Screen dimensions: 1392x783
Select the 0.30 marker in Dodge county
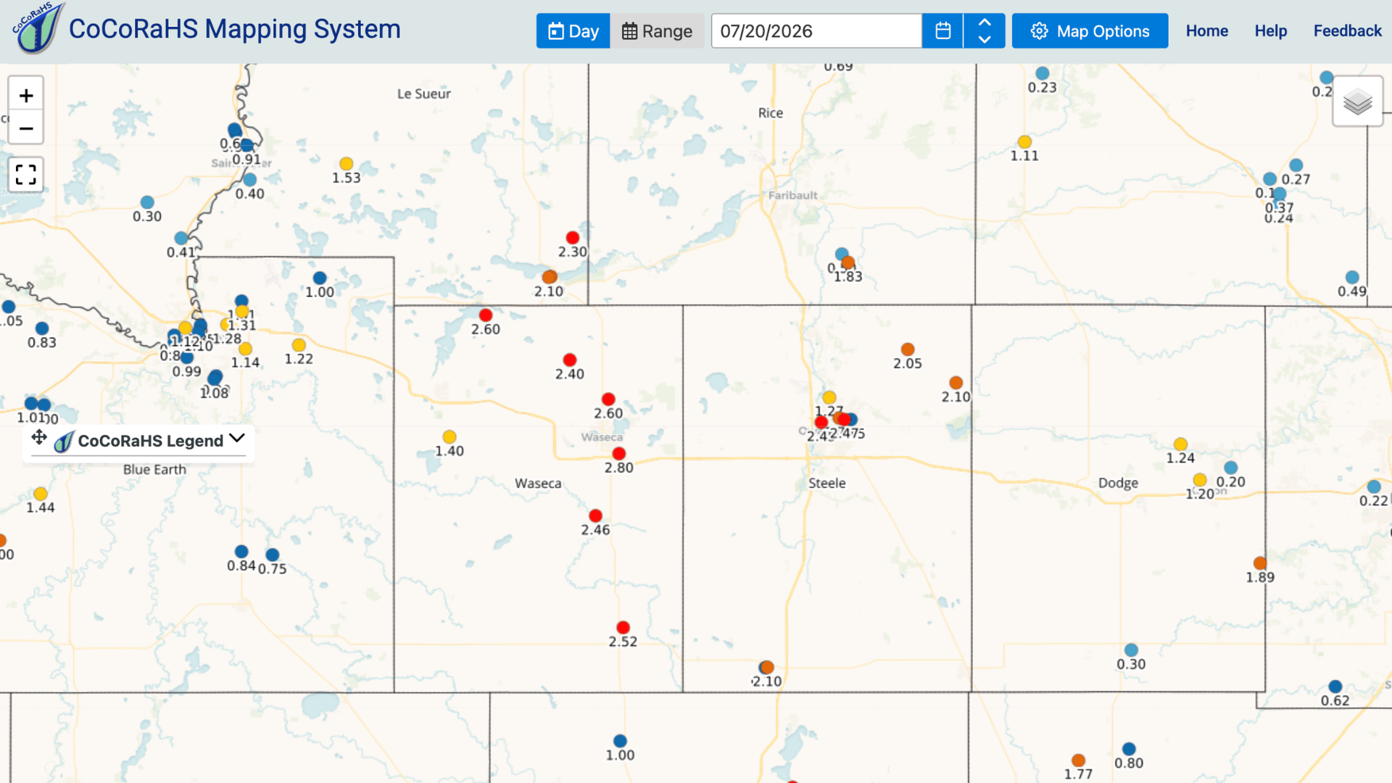1131,650
